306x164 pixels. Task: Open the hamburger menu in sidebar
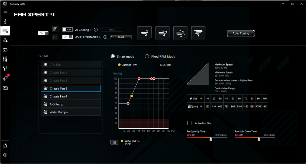point(5,12)
